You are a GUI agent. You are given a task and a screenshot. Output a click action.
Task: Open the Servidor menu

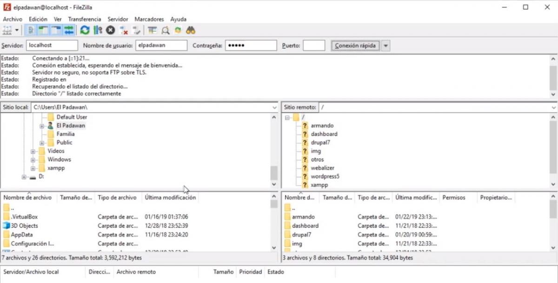click(x=118, y=19)
